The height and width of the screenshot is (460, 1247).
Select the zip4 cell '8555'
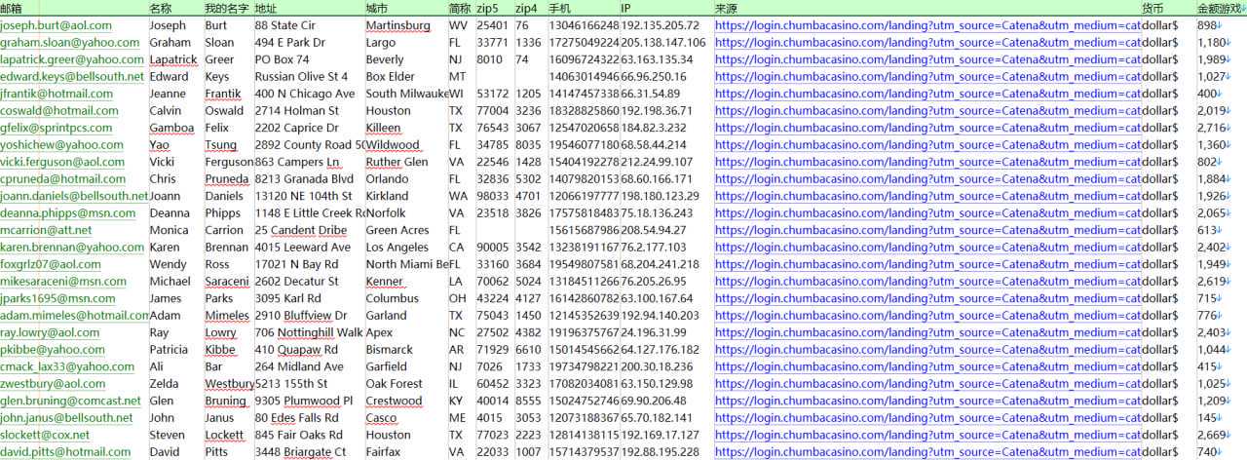point(528,401)
